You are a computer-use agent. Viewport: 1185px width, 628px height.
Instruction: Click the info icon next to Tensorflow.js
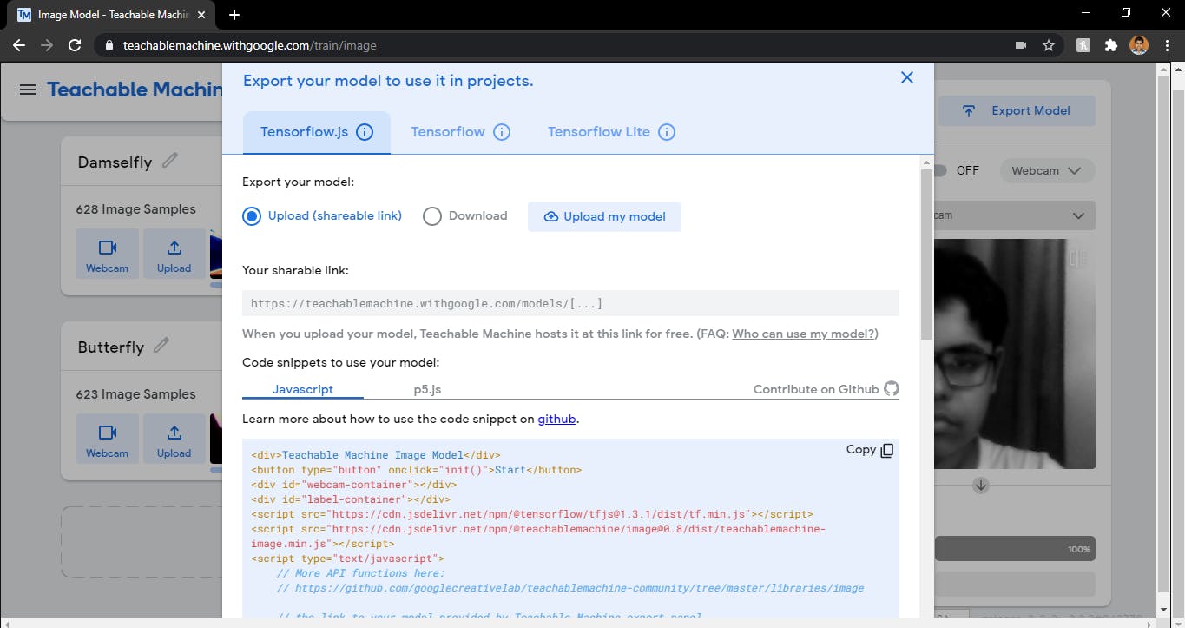(x=365, y=132)
